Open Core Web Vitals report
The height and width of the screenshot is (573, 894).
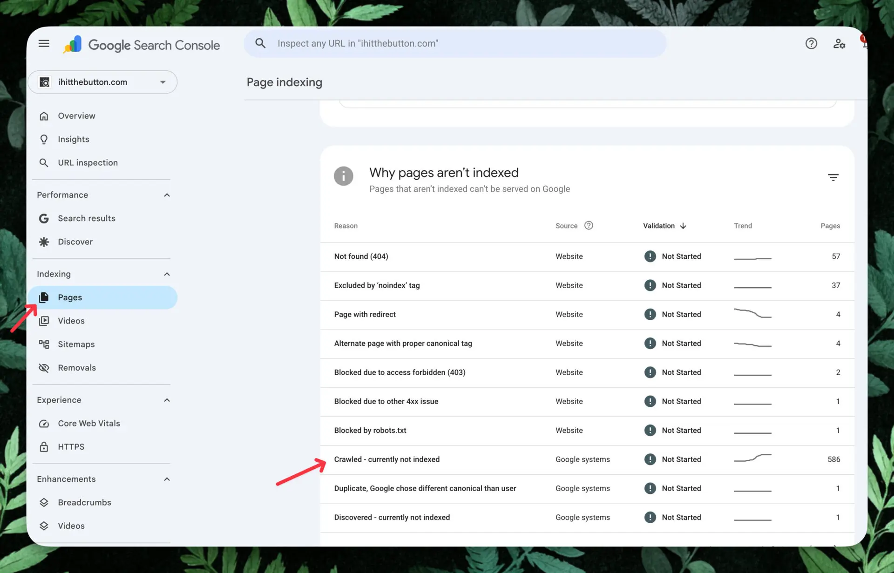coord(102,424)
